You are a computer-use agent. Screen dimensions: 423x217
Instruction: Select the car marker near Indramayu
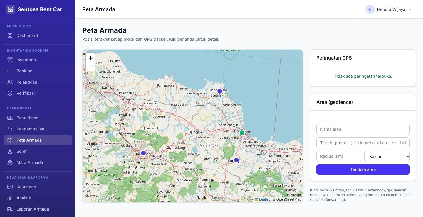[x=220, y=91]
